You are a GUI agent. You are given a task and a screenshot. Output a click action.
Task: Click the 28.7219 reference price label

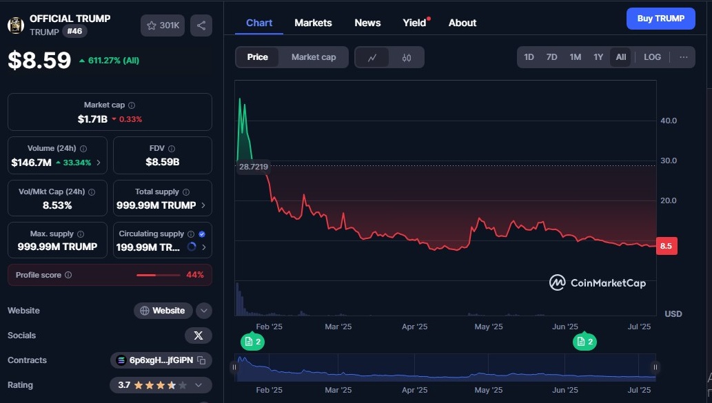pyautogui.click(x=254, y=167)
